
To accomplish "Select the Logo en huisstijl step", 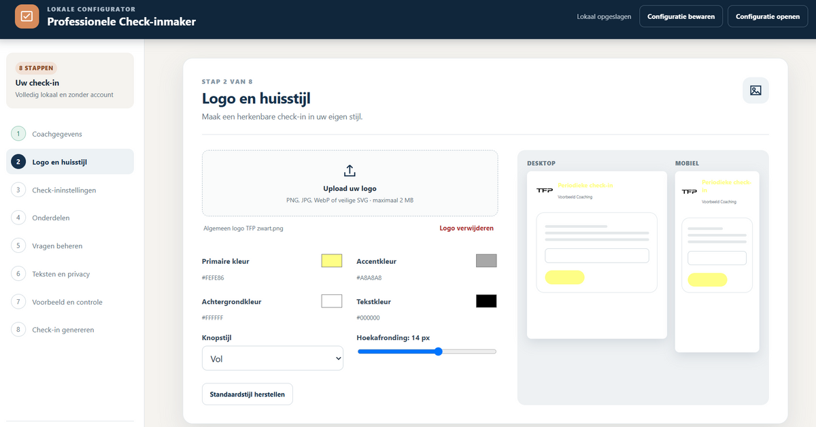I will point(70,162).
